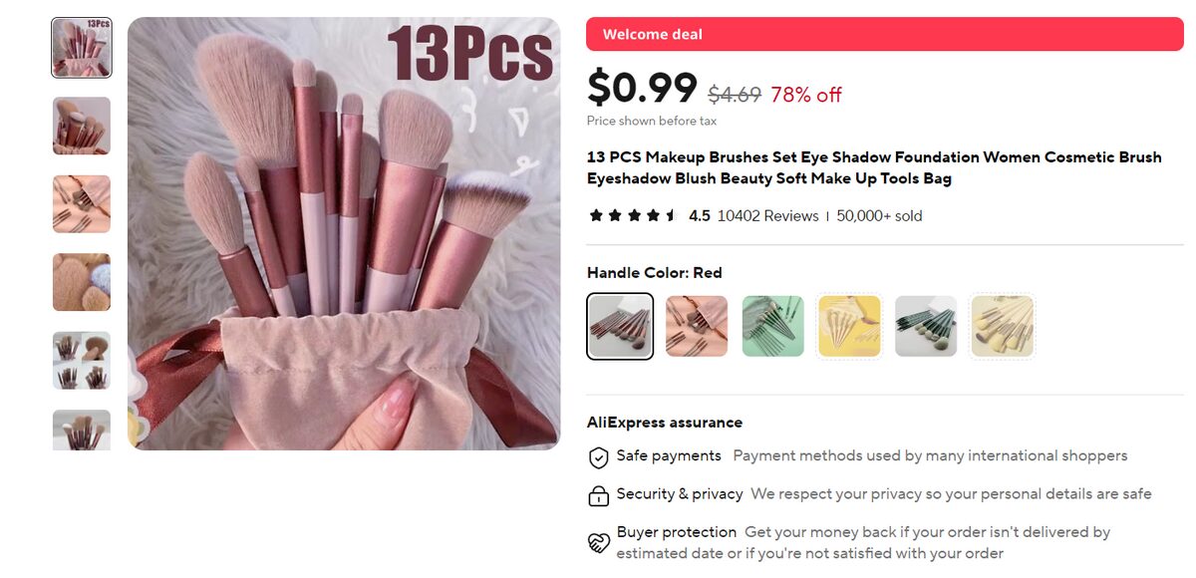This screenshot has width=1196, height=578.
Task: Click the product title text
Action: tap(873, 167)
